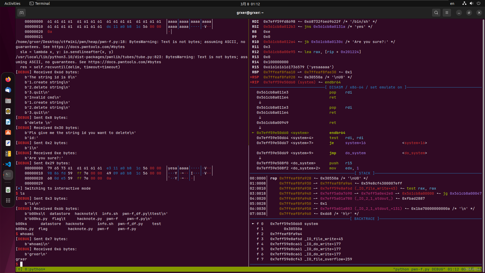485x273 pixels.
Task: Click the shell prompt cursor at bottom
Action: point(21,264)
